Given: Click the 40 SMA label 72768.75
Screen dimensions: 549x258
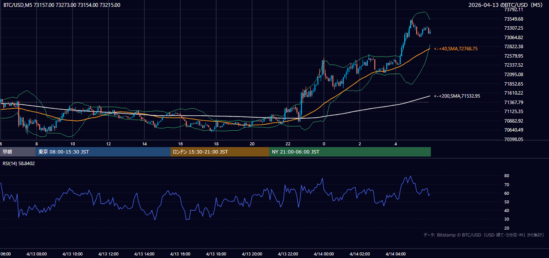Looking at the screenshot, I should pyautogui.click(x=456, y=49).
